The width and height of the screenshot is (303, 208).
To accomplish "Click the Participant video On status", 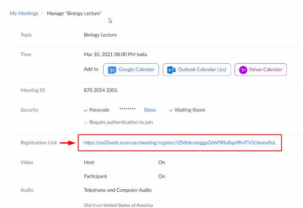I will [162, 176].
